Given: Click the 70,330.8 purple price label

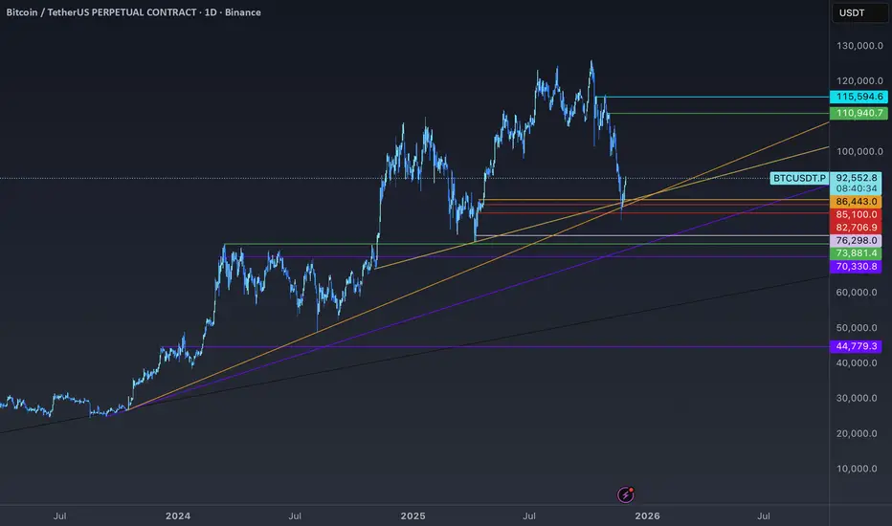Looking at the screenshot, I should coord(857,266).
